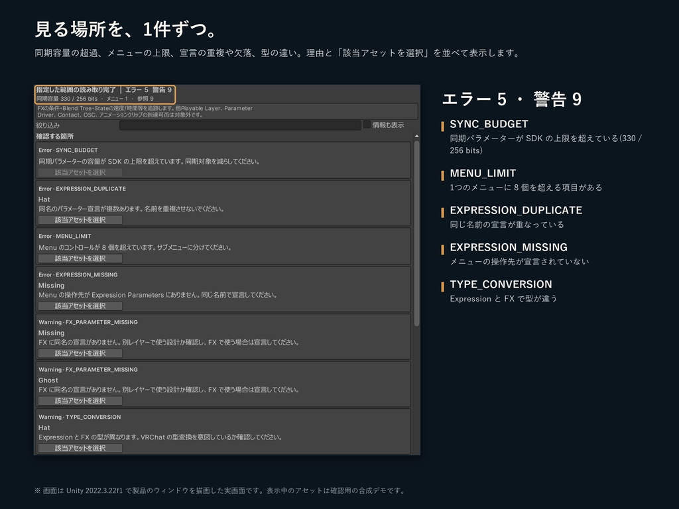Viewport: 679px width, 509px height.
Task: Click the footer note mentioning Unity 2022.3.22f1
Action: 220,490
